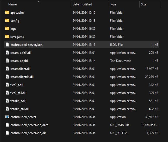Image resolution: width=168 pixels, height=142 pixels.
Task: Select the steamclient.dll file name
Action: click(x=20, y=69)
